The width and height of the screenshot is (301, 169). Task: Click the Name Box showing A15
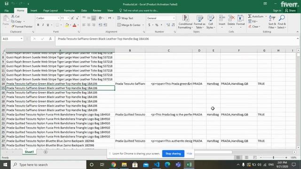click(12, 39)
